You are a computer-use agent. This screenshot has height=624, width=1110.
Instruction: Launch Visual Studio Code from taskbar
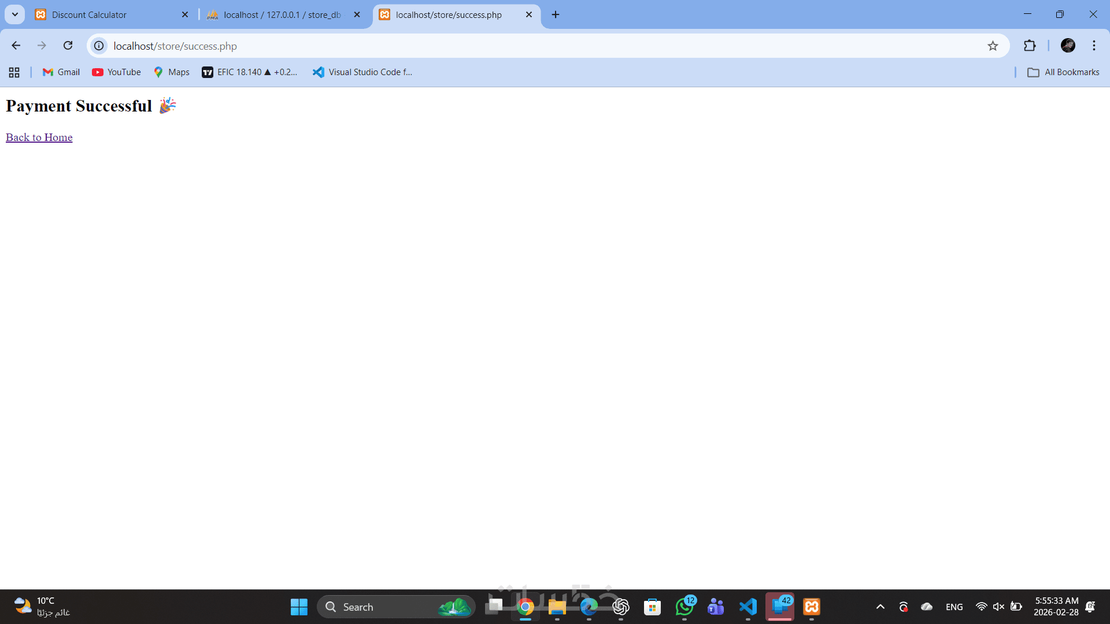coord(748,607)
